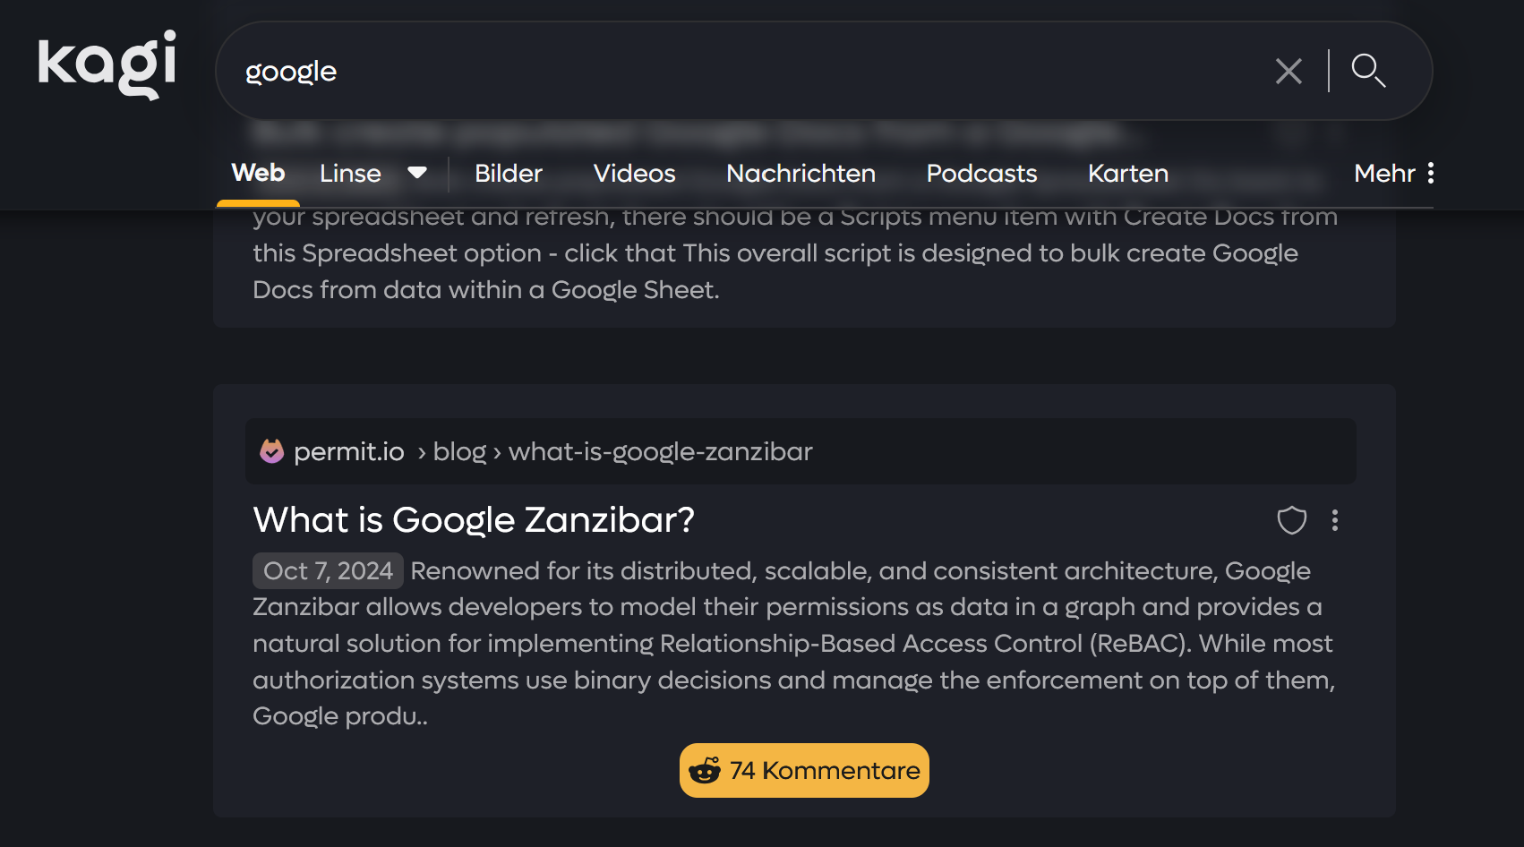Switch to the Nachrichten tab

(801, 173)
